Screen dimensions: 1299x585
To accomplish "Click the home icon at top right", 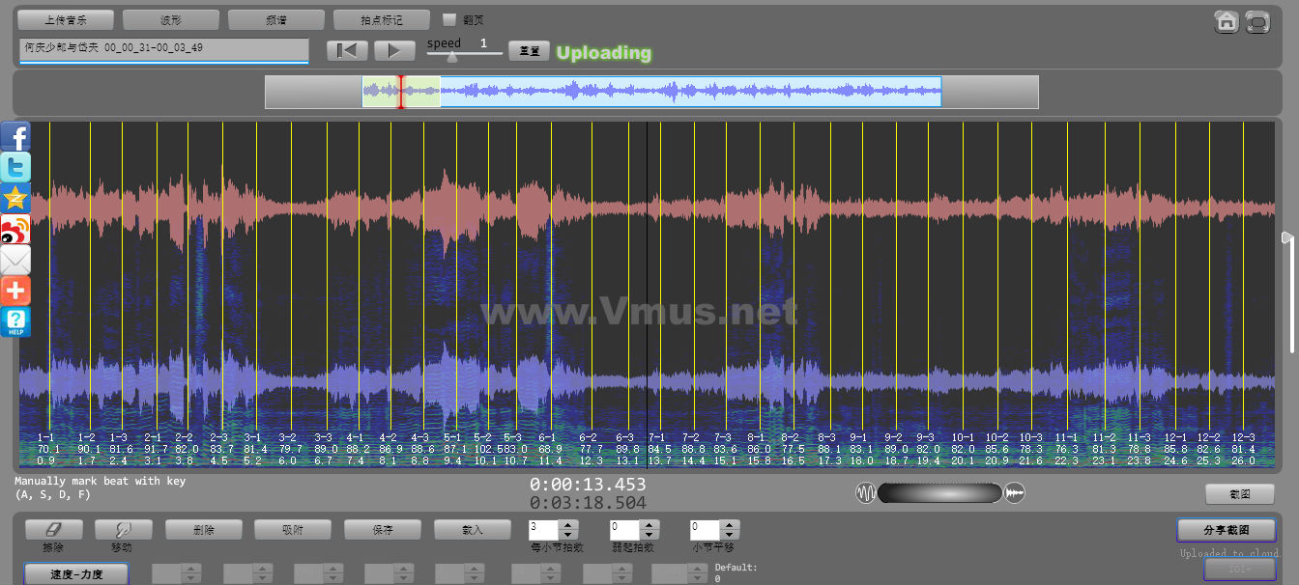I will point(1227,21).
